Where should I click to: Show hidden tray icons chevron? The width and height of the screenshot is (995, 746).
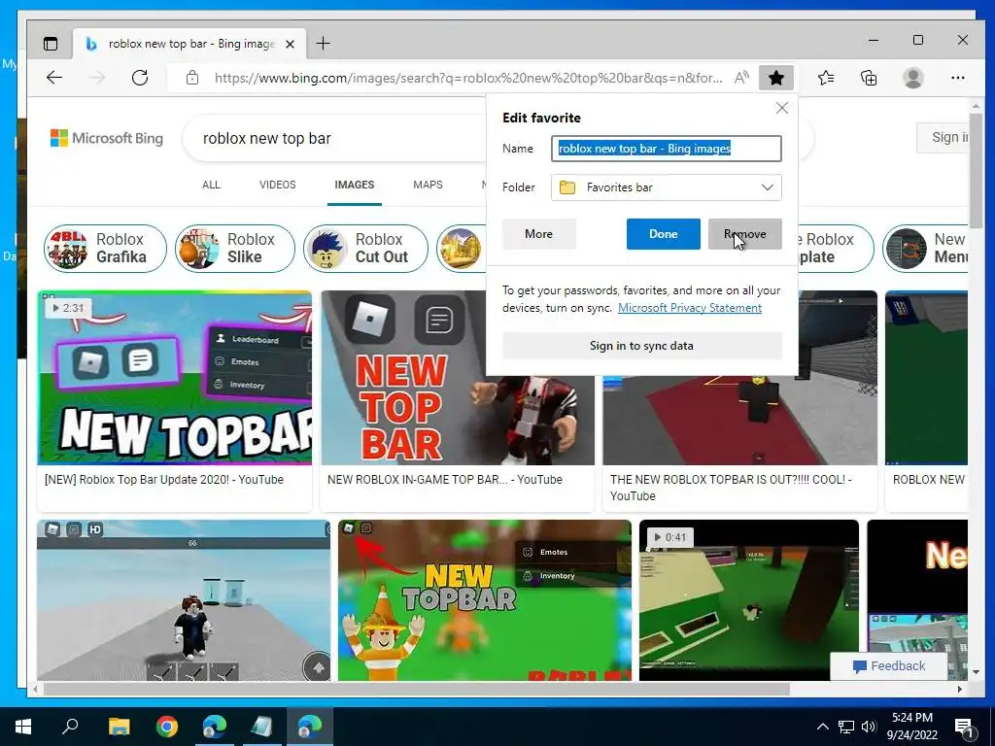click(x=822, y=727)
